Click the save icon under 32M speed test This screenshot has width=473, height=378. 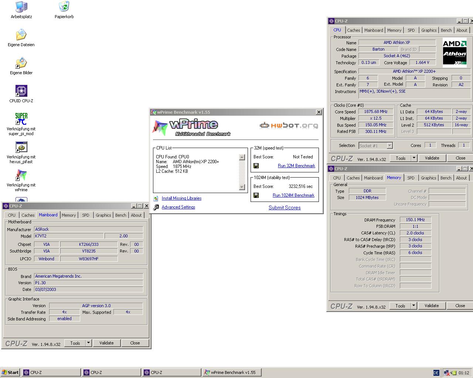tap(256, 166)
